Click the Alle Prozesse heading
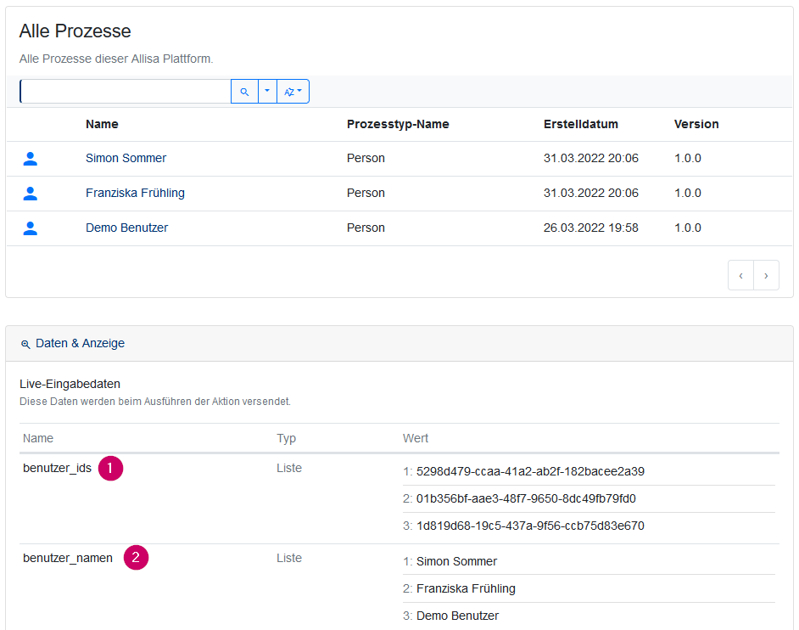 pos(75,31)
